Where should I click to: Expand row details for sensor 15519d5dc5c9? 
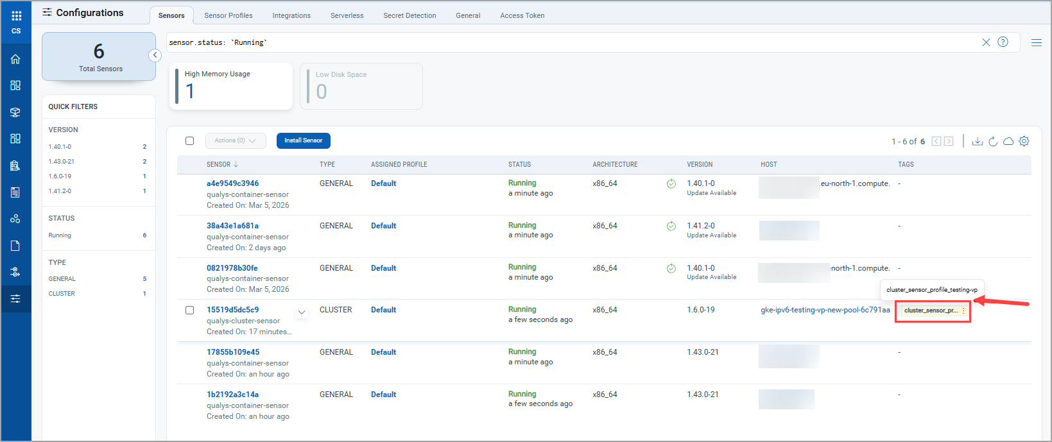(302, 312)
